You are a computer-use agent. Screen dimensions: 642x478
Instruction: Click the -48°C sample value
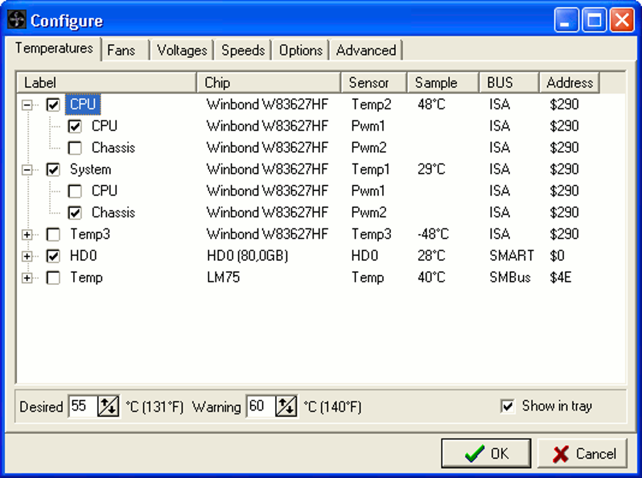coord(433,234)
